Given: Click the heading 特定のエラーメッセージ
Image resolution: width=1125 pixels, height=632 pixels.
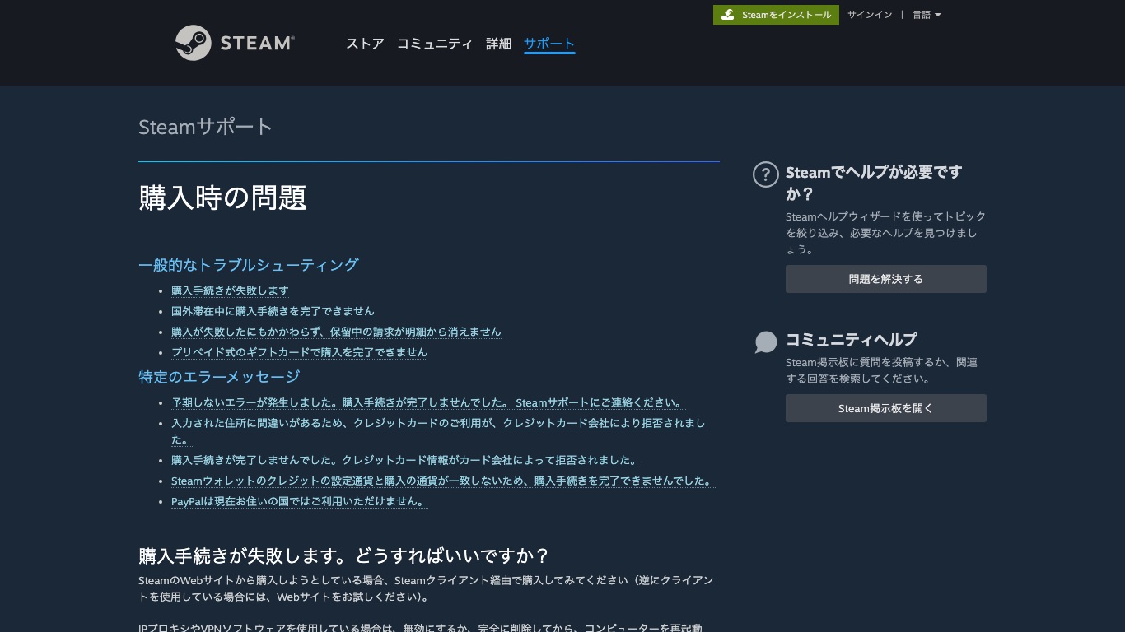Looking at the screenshot, I should point(219,377).
